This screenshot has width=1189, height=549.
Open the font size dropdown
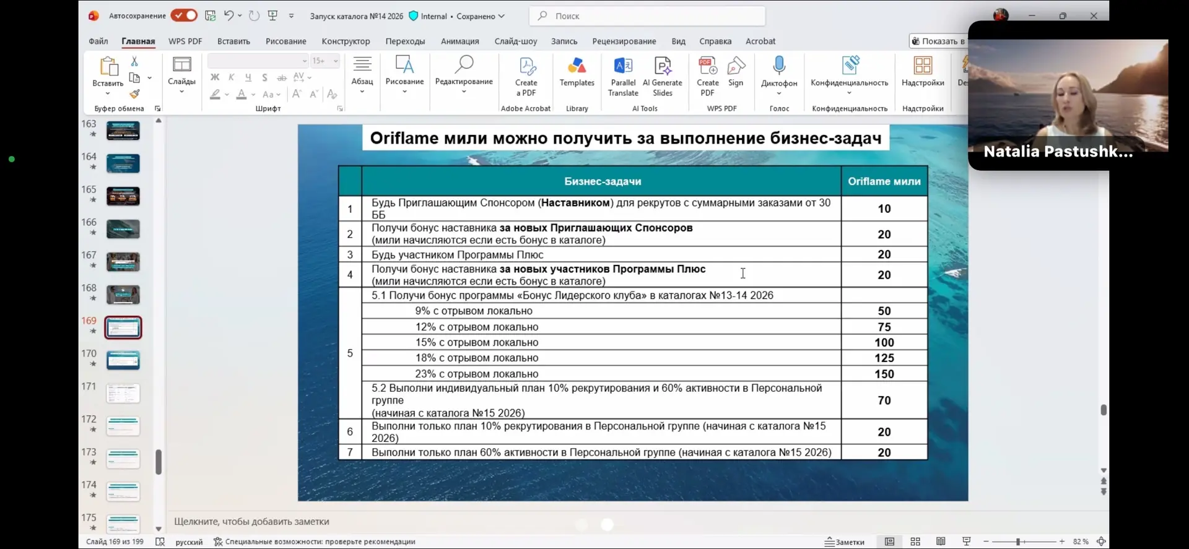click(x=336, y=61)
